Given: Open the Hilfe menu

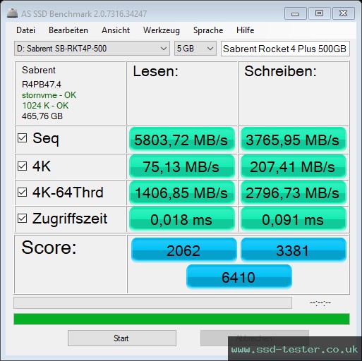Looking at the screenshot, I should click(x=246, y=30).
